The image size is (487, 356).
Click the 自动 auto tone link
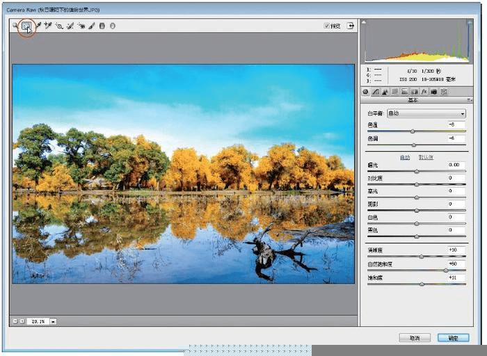point(404,157)
